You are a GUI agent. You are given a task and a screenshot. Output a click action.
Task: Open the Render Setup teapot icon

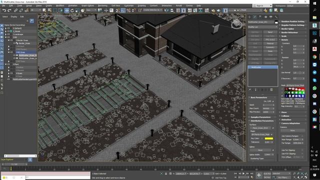coord(213,10)
